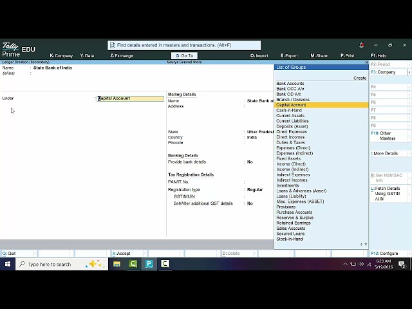Image resolution: width=412 pixels, height=309 pixels.
Task: Open the O: Import menu
Action: tap(259, 56)
